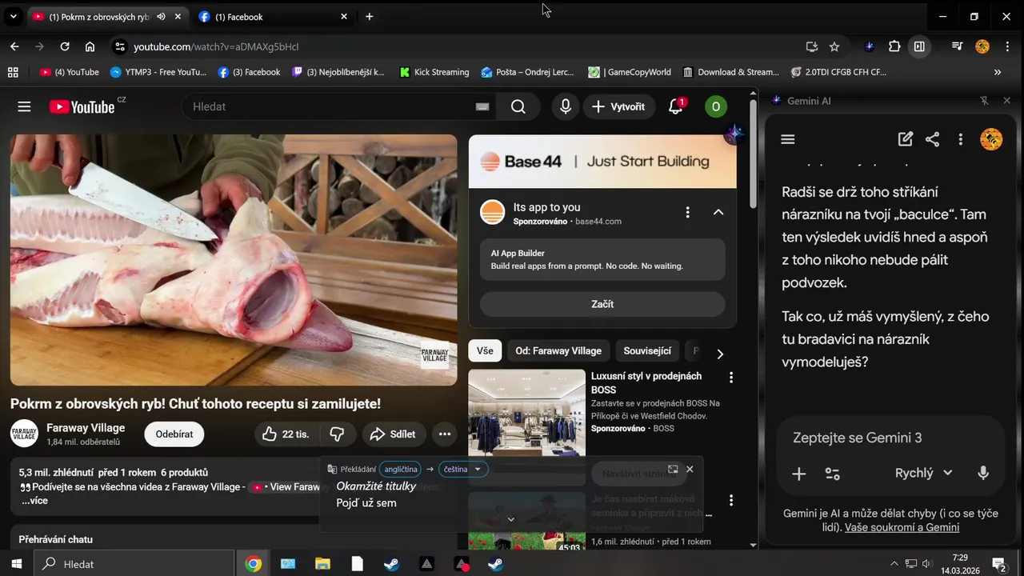This screenshot has width=1024, height=576.
Task: Open options for the Base44 ad
Action: point(687,212)
